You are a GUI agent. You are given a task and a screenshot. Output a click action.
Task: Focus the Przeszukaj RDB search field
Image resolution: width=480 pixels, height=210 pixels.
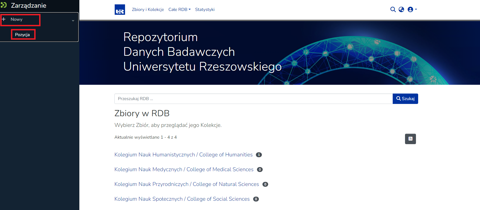pos(253,99)
